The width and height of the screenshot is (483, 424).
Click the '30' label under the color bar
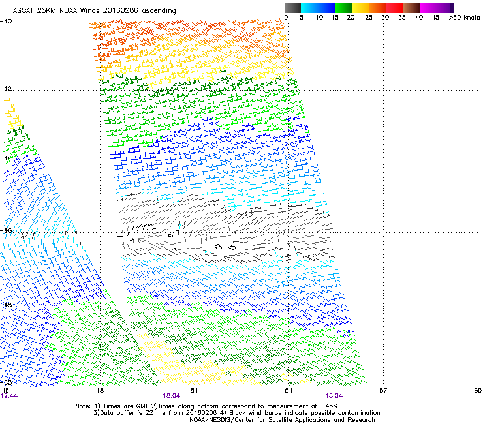click(385, 18)
